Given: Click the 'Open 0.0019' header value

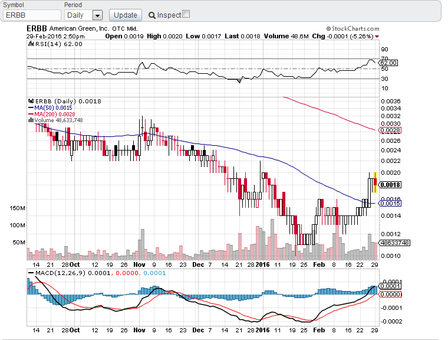Looking at the screenshot, I should pyautogui.click(x=124, y=37).
